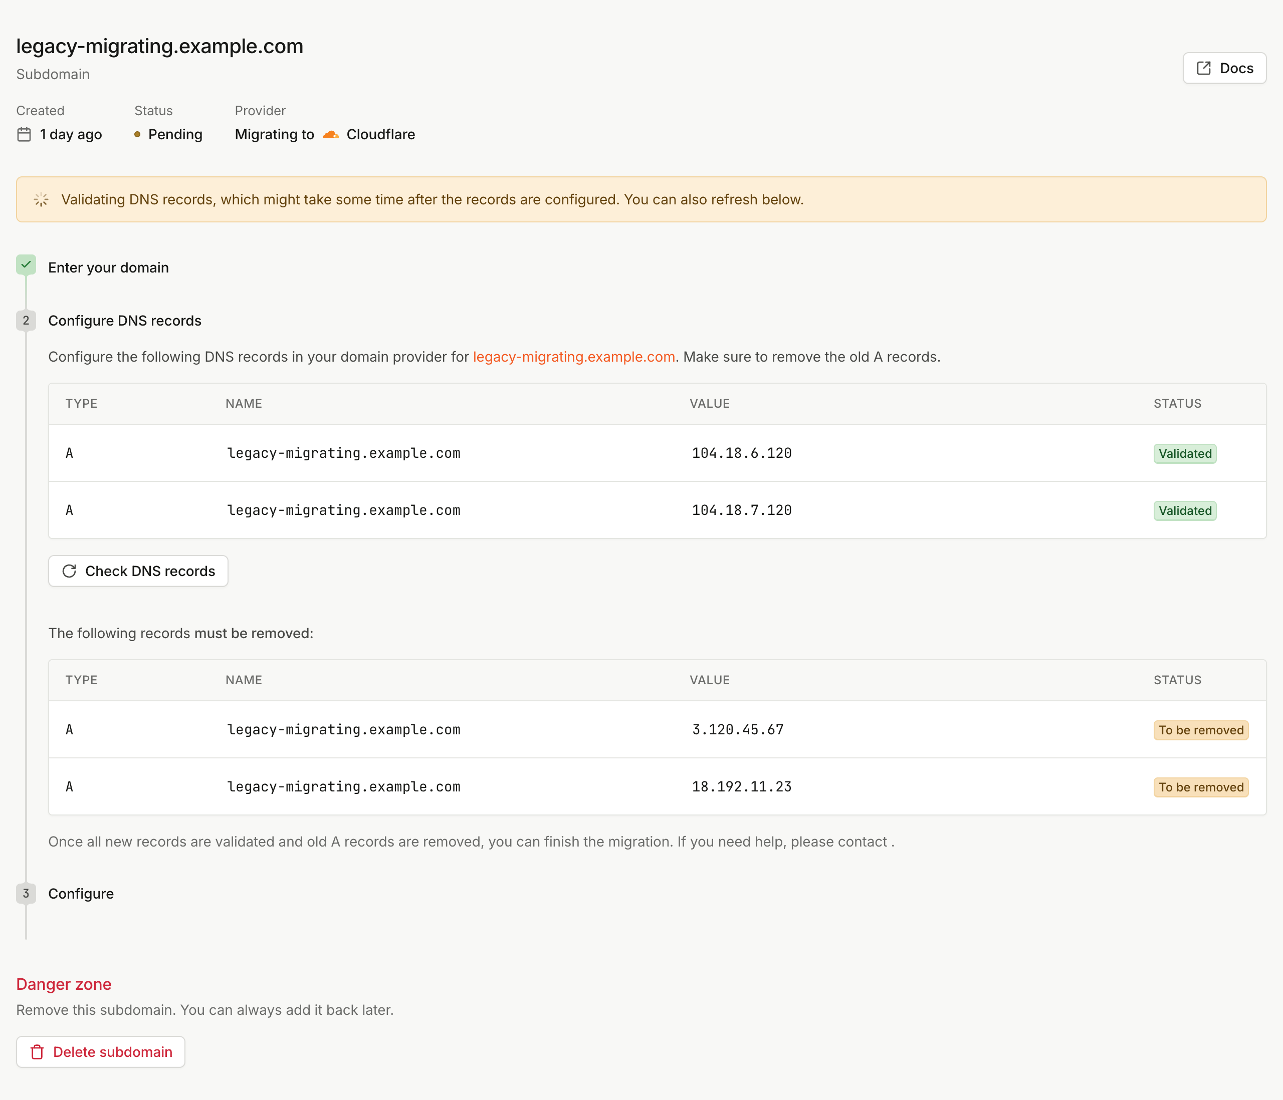Screen dimensions: 1283x1100
Task: Click the green checkmark step icon
Action: click(x=26, y=264)
